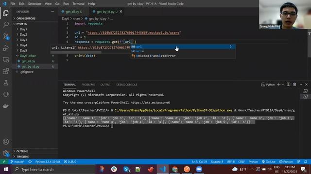The height and width of the screenshot is (174, 311).
Task: Open the Help menu
Action: [x=91, y=4]
